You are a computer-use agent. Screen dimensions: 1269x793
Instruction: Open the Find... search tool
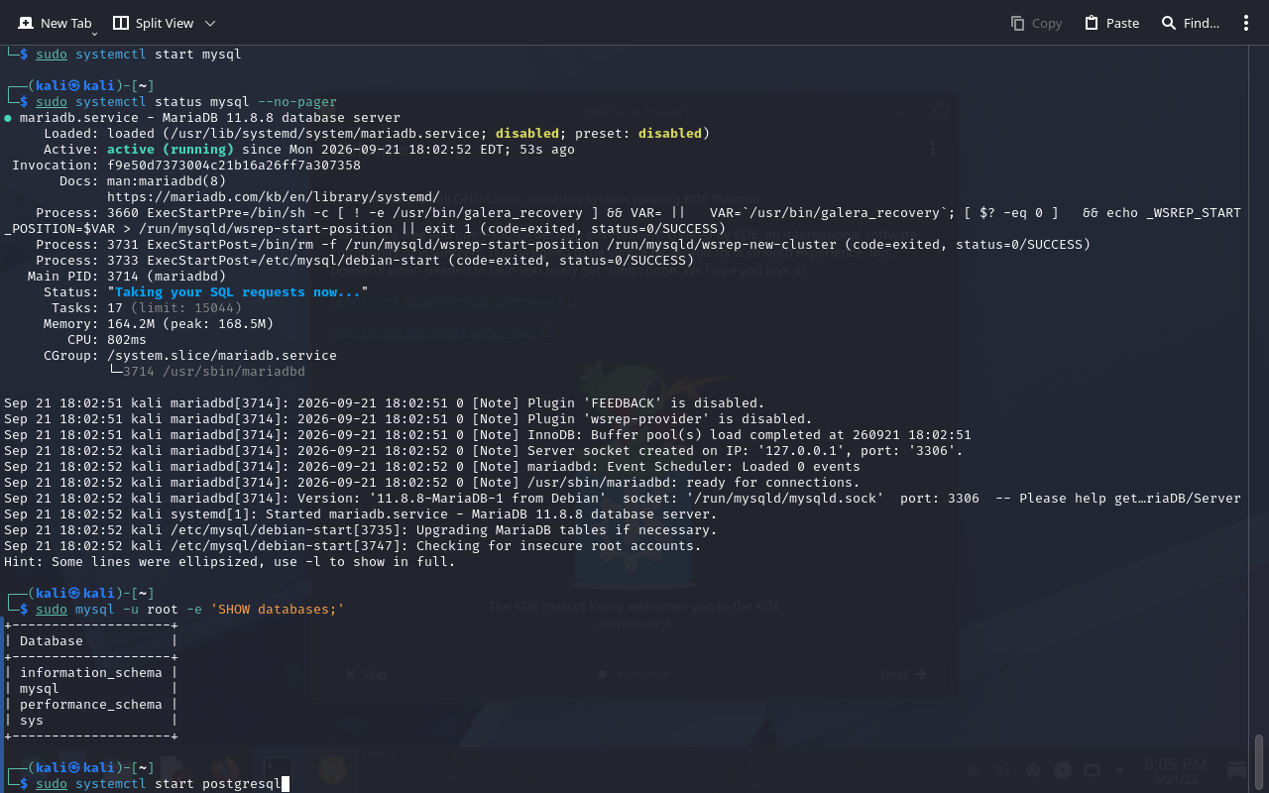1190,23
